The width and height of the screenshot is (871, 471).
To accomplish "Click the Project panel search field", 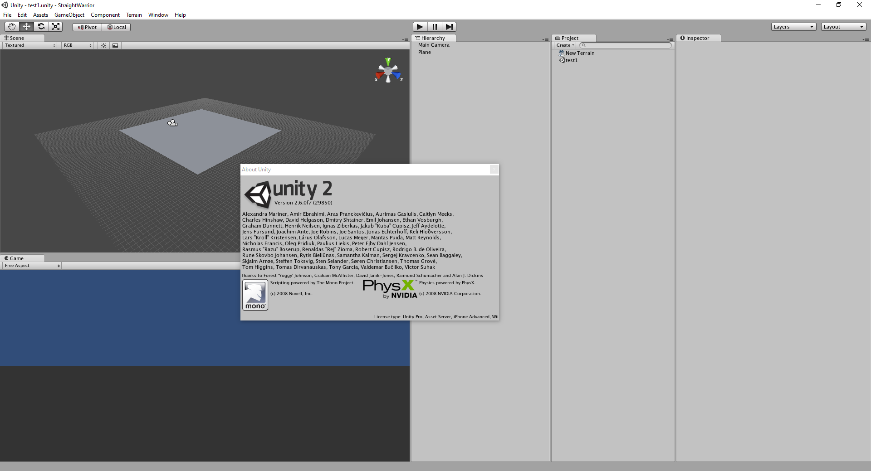I will pyautogui.click(x=626, y=45).
